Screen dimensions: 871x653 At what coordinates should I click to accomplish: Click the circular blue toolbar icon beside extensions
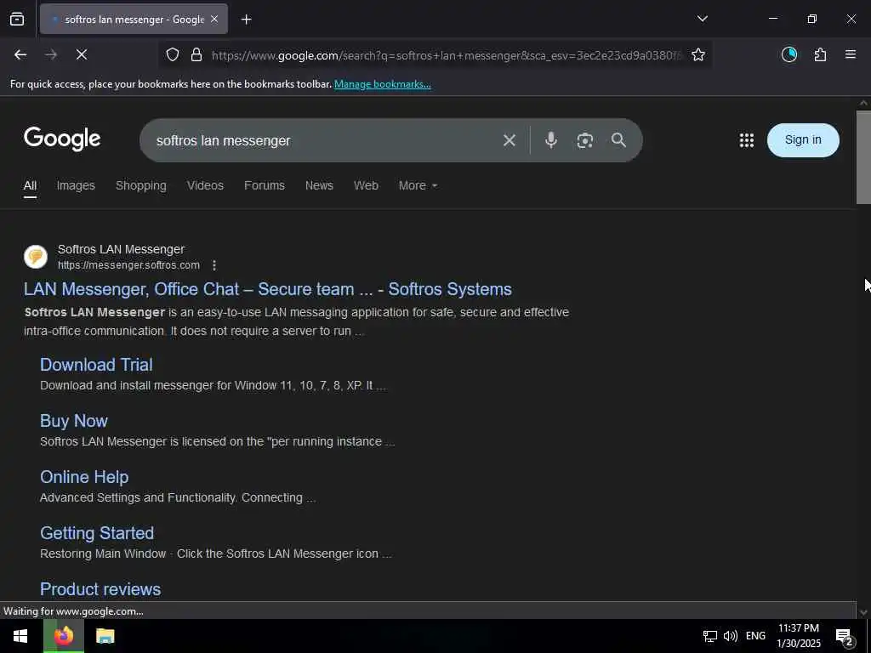click(789, 54)
